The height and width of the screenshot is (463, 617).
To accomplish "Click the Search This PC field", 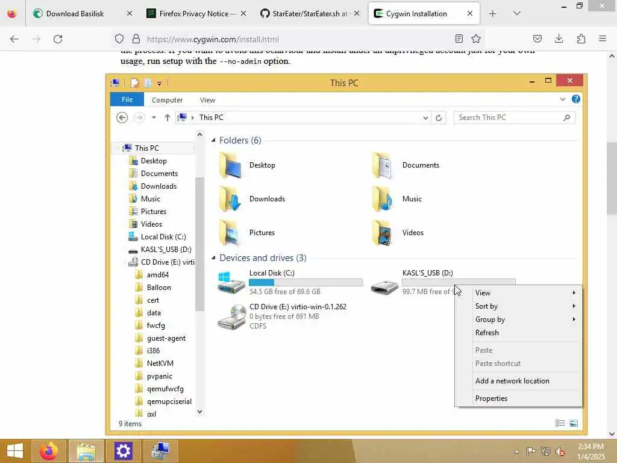I will coord(514,118).
